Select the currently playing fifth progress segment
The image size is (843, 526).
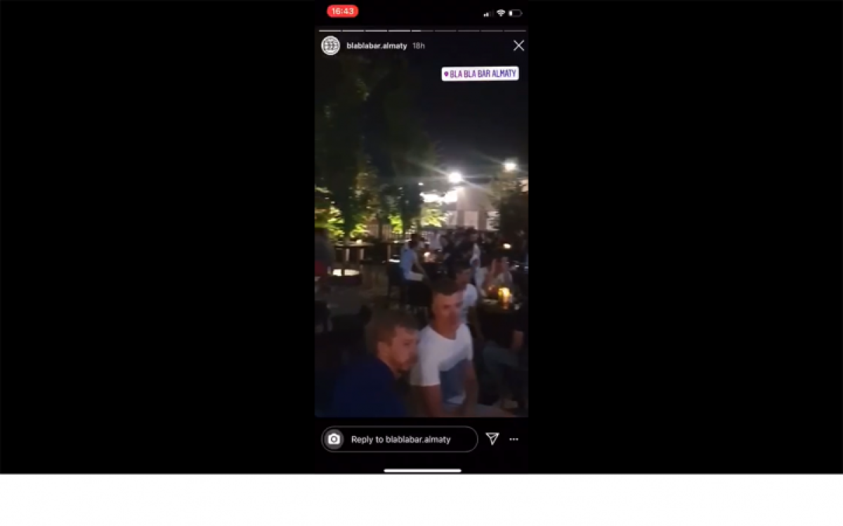pyautogui.click(x=422, y=31)
